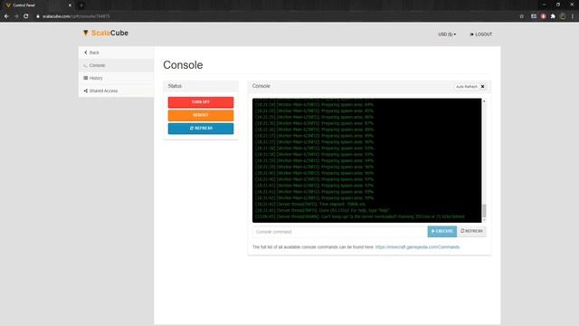Image resolution: width=579 pixels, height=326 pixels.
Task: Open the browser profile avatar
Action: click(563, 16)
